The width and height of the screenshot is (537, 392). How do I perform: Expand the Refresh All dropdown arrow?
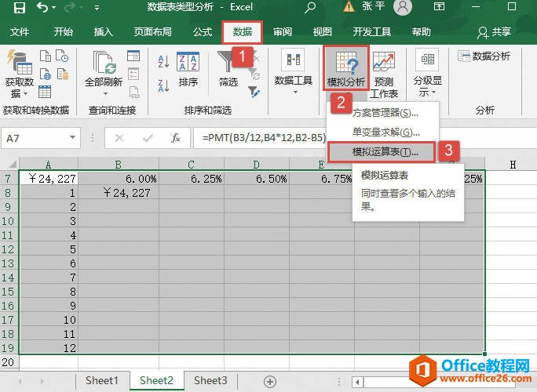(105, 94)
